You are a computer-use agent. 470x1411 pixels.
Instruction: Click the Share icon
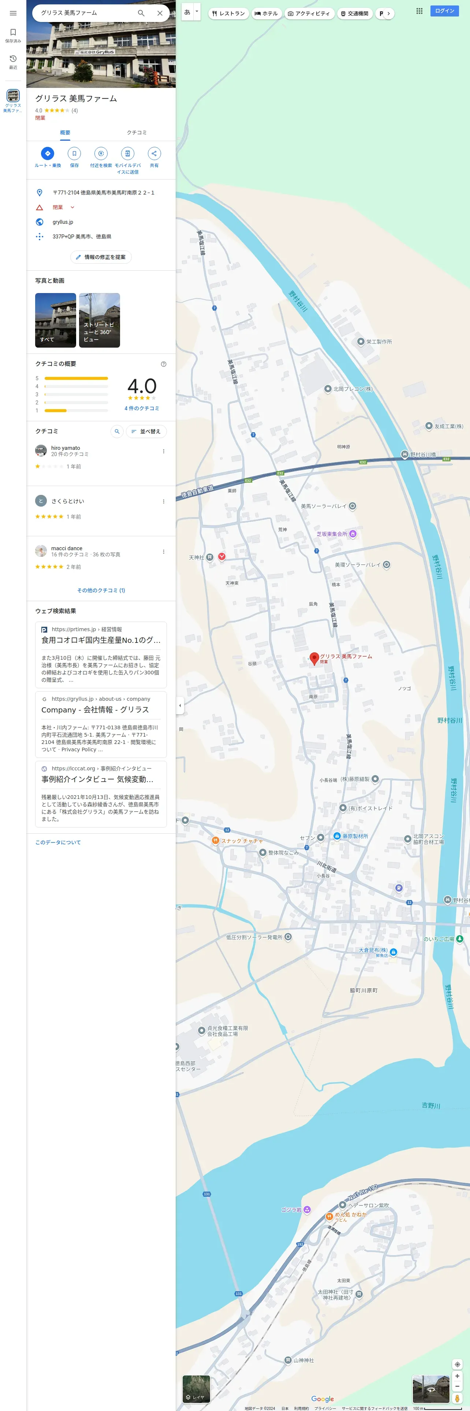click(154, 153)
